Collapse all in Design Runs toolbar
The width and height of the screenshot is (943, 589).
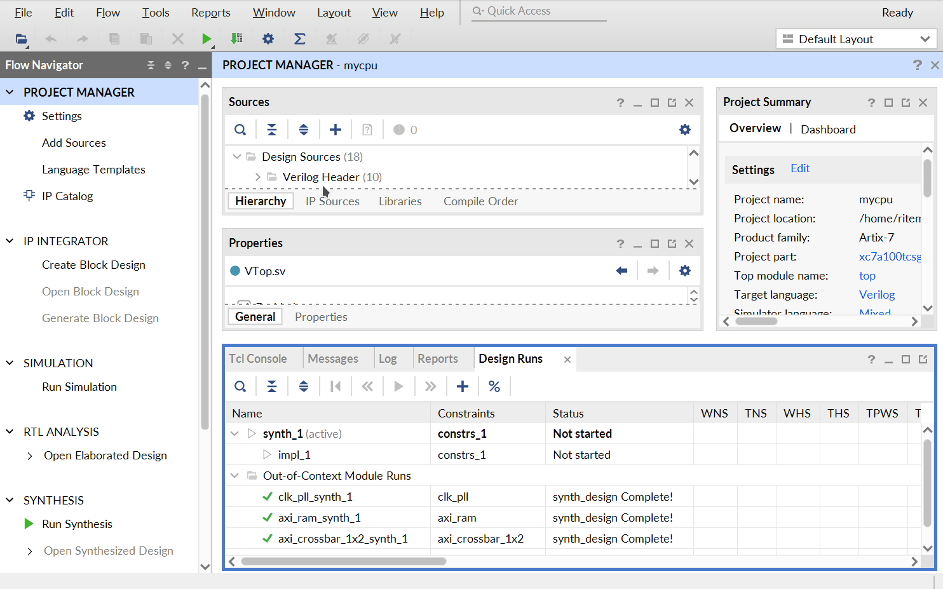(272, 386)
